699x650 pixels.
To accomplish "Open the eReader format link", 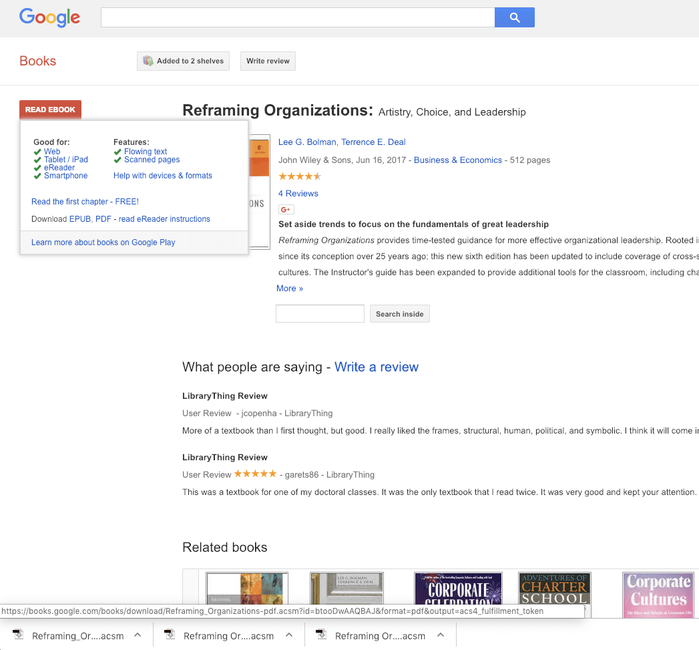I will click(59, 168).
